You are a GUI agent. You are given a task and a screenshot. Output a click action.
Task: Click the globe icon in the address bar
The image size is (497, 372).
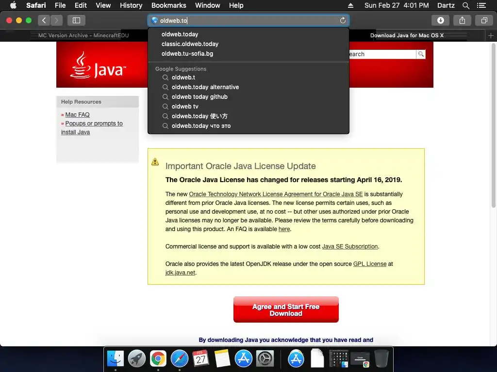click(154, 20)
